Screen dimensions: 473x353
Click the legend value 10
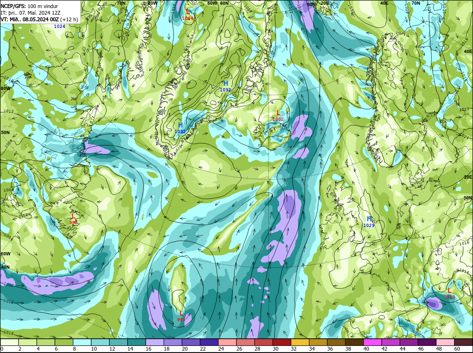tap(94, 349)
